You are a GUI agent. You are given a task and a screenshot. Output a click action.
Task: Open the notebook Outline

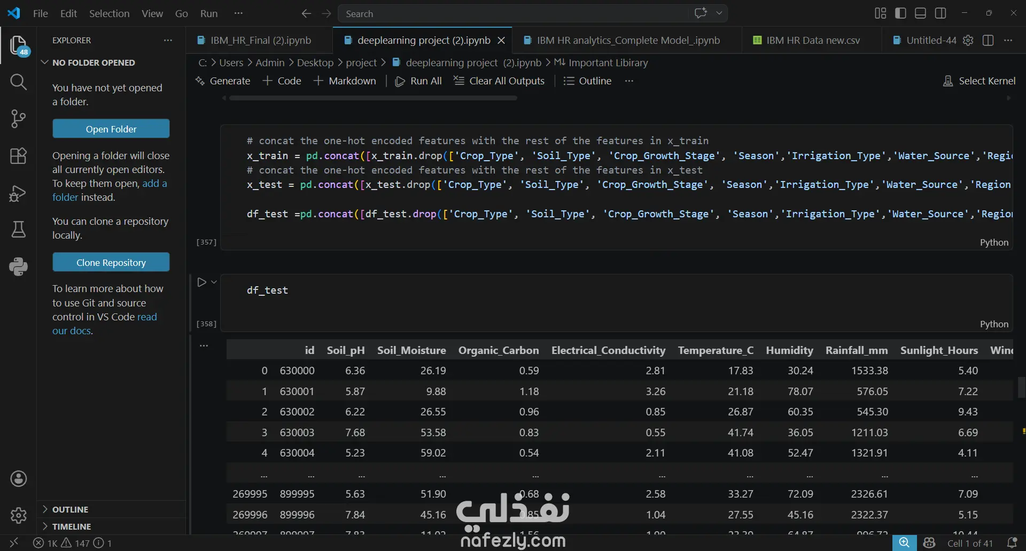click(587, 81)
